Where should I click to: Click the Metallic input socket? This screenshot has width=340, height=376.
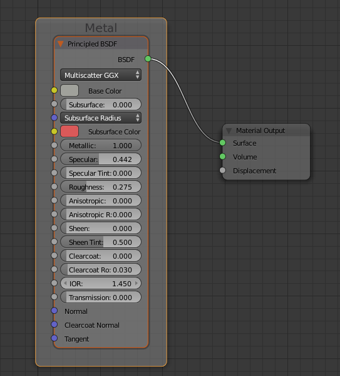54,145
